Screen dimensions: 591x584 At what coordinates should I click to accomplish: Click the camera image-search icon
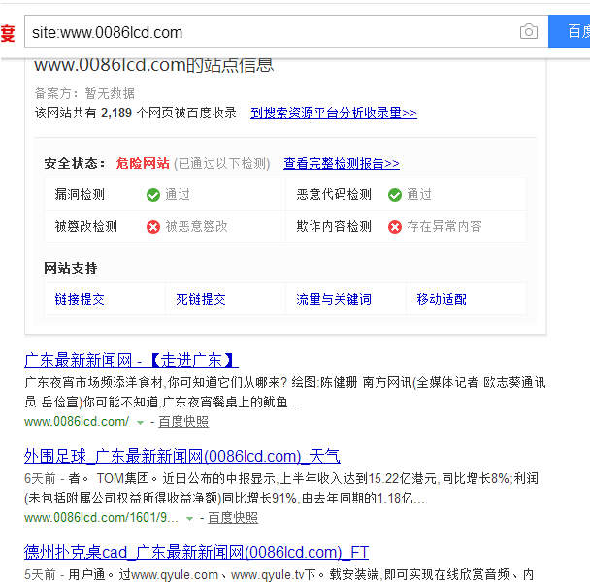529,32
